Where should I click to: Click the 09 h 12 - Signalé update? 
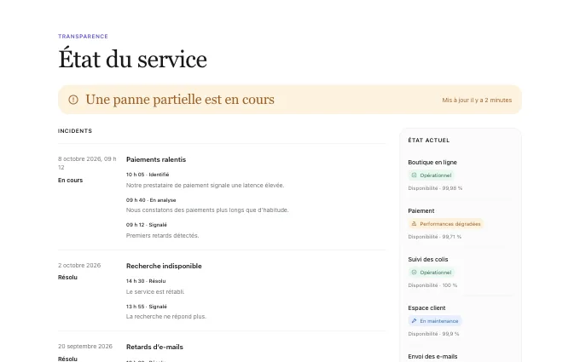pos(147,225)
